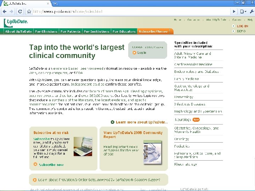The height and width of the screenshot is (191, 255).
Task: Click the Careers top link
Action: click(237, 20)
